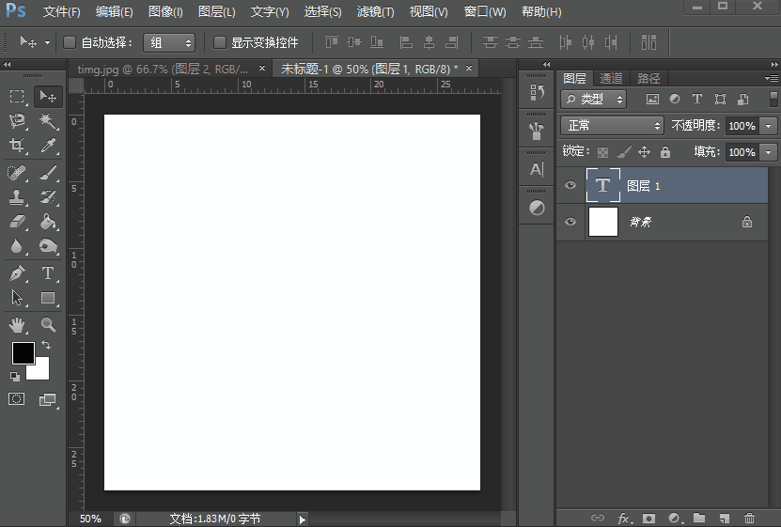Open the History panel icon
This screenshot has height=527, width=781.
click(537, 92)
